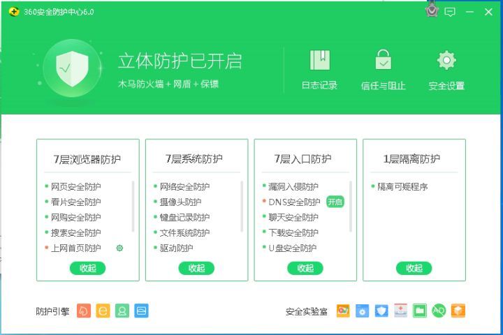The height and width of the screenshot is (335, 503).
Task: Open the green AQ security lab tool
Action: tap(439, 311)
